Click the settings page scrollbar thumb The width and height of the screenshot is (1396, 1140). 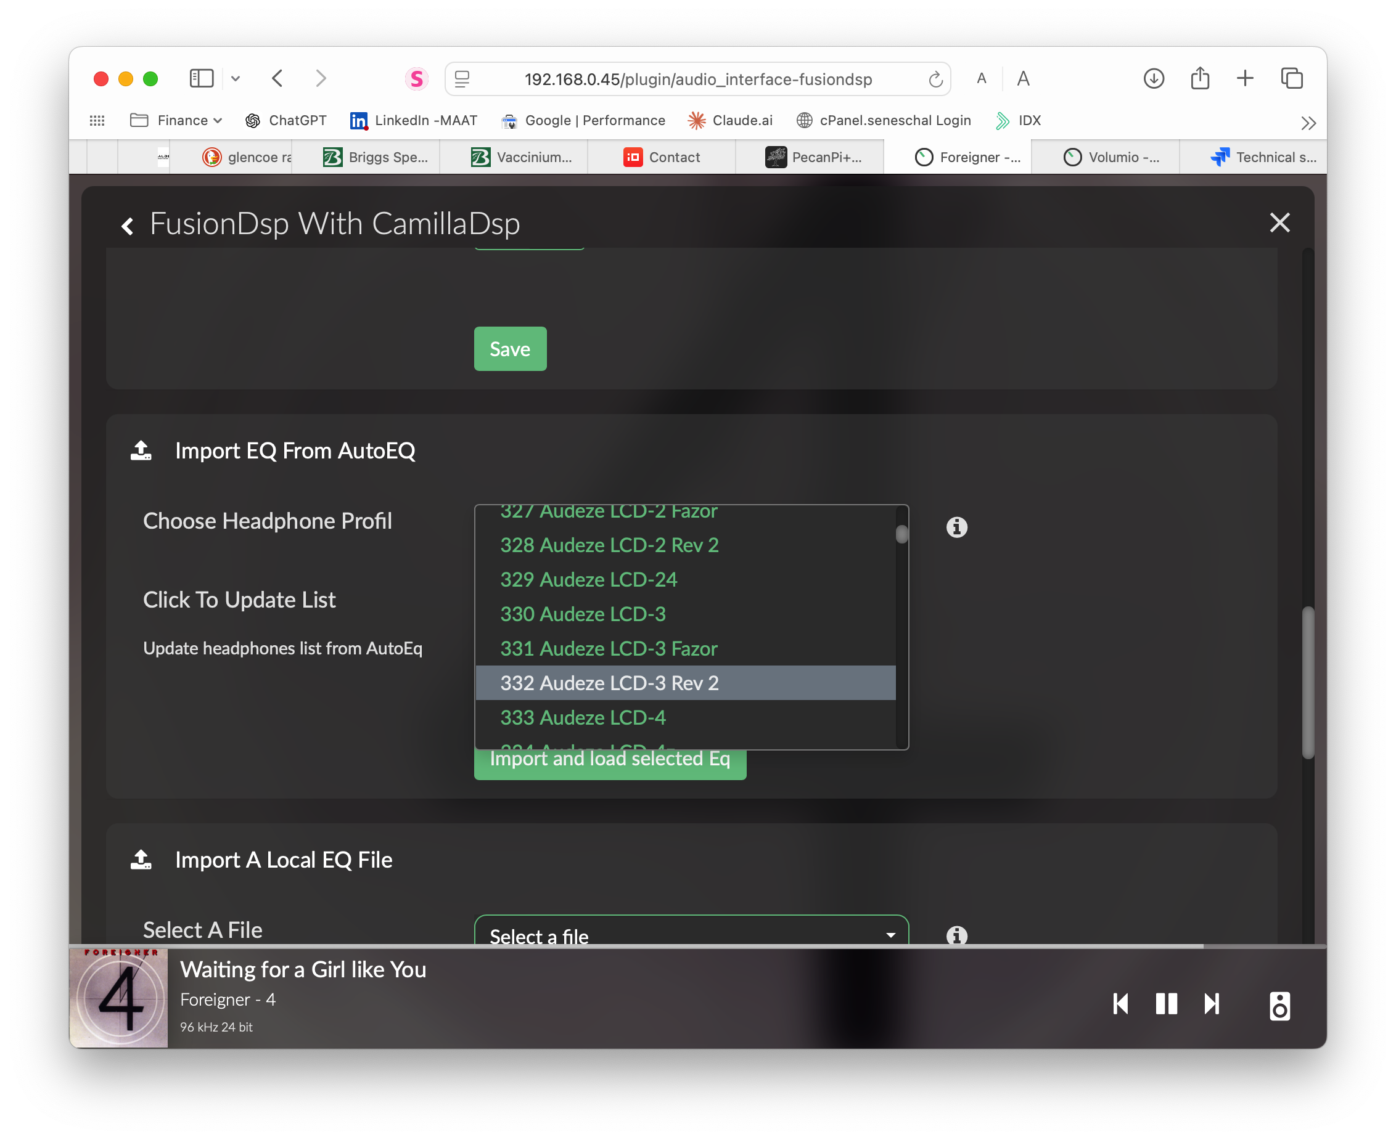pos(1308,683)
